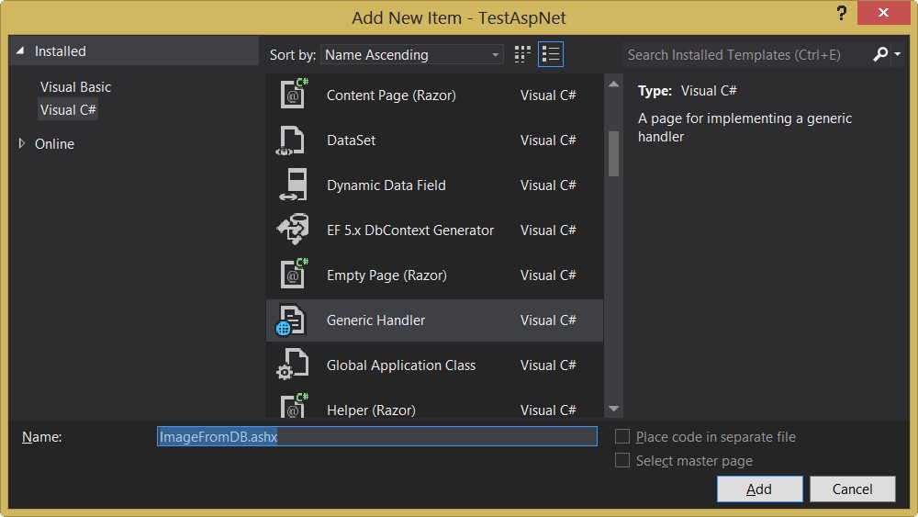Click the template list scrollbar thumb

click(x=613, y=153)
